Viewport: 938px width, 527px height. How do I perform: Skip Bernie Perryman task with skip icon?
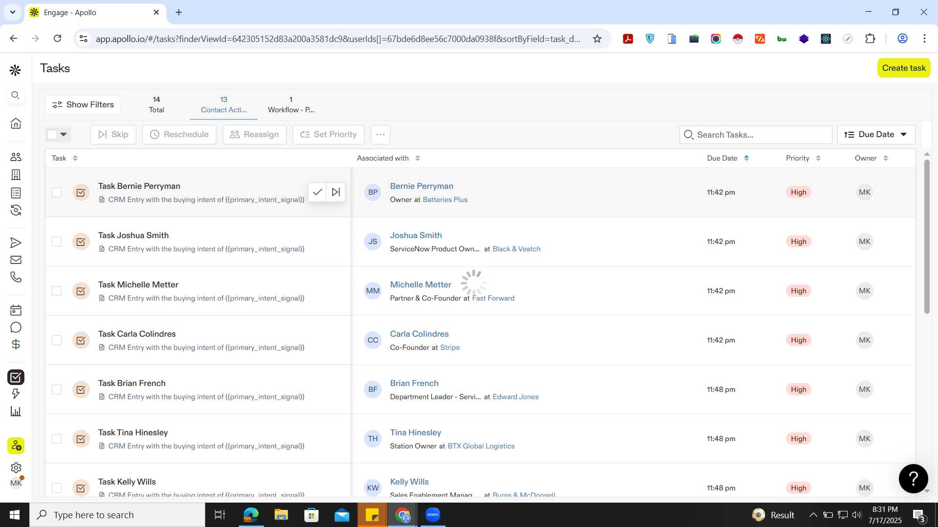pyautogui.click(x=336, y=192)
